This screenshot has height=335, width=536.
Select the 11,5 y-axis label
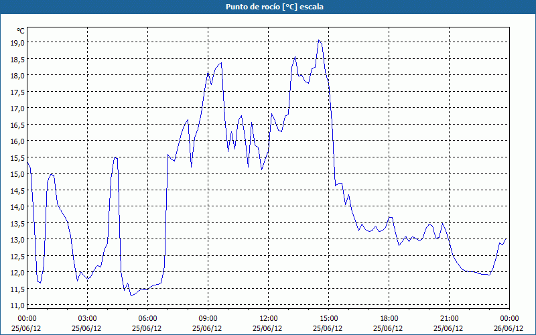point(17,289)
